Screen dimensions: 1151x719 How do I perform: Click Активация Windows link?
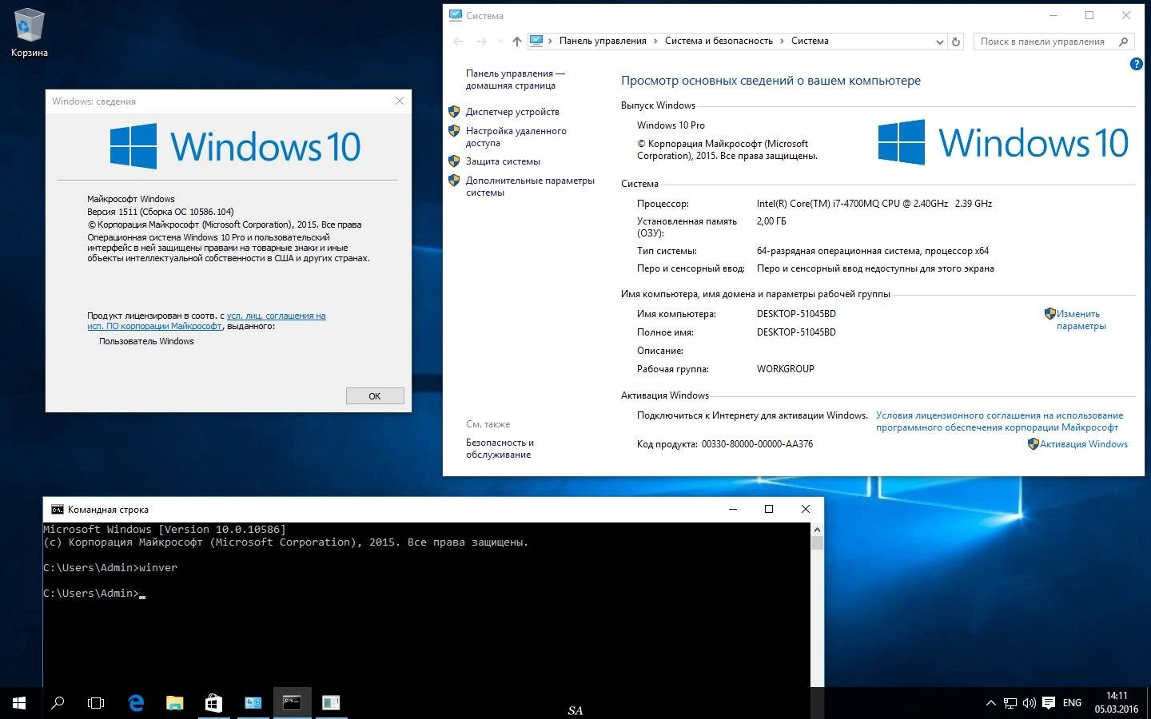(1083, 444)
